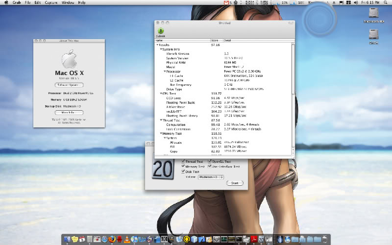Click the Software Update button
The image size is (392, 245).
tap(69, 85)
